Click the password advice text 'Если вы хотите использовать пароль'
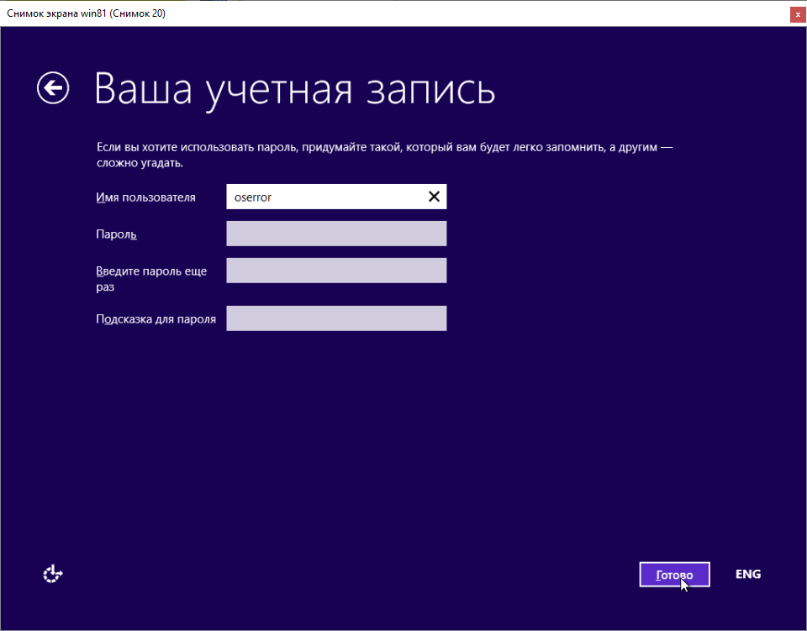This screenshot has width=807, height=631. pyautogui.click(x=197, y=148)
